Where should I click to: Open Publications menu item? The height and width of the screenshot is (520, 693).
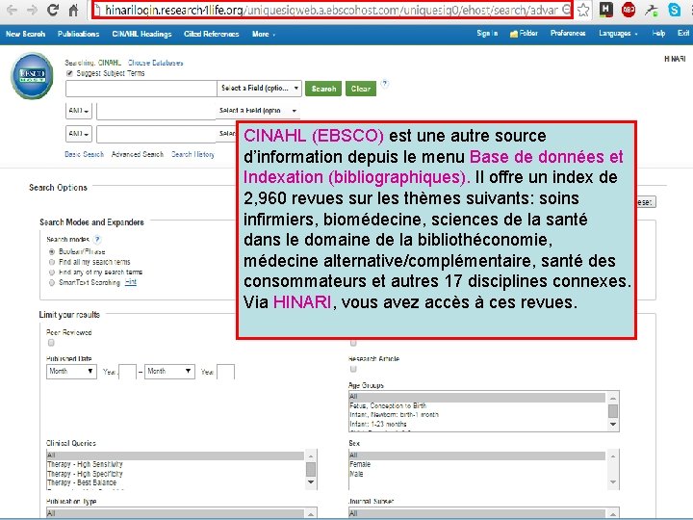pos(78,34)
